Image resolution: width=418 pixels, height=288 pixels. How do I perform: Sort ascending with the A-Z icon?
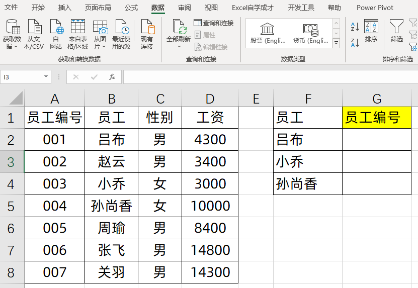click(x=355, y=26)
